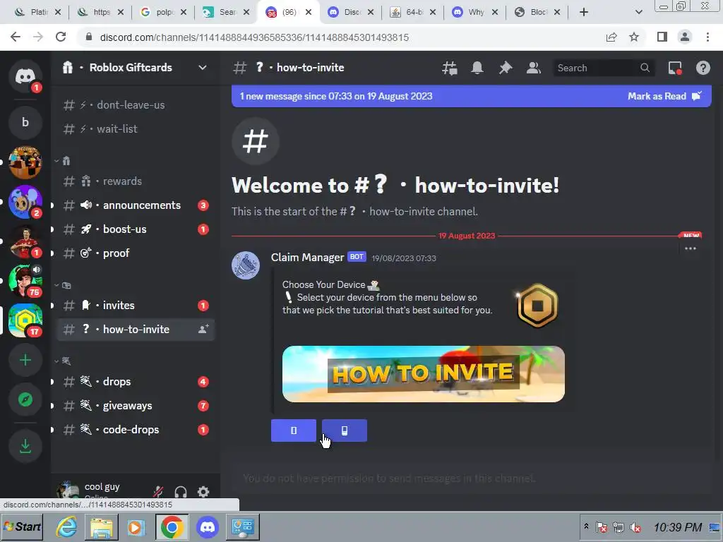
Task: Switch to the Platir browser tab
Action: click(x=37, y=13)
